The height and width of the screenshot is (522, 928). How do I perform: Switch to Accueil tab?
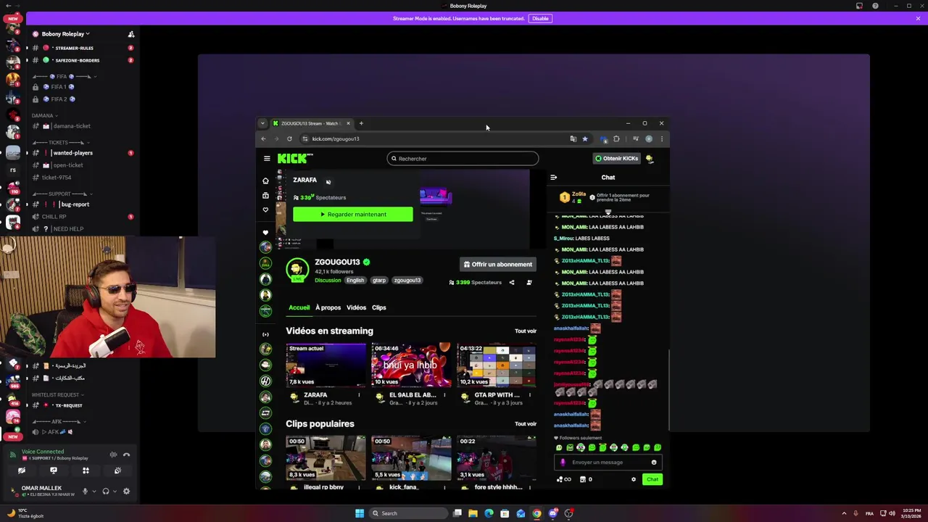coord(299,307)
